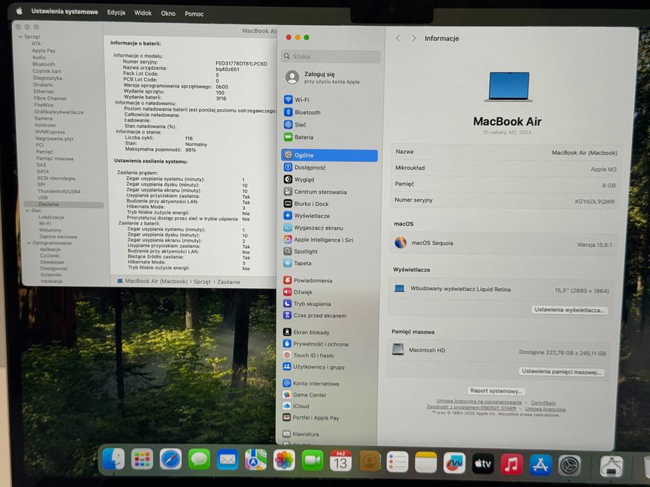The height and width of the screenshot is (487, 650).
Task: Select Ogólne in settings sidebar
Action: click(330, 155)
